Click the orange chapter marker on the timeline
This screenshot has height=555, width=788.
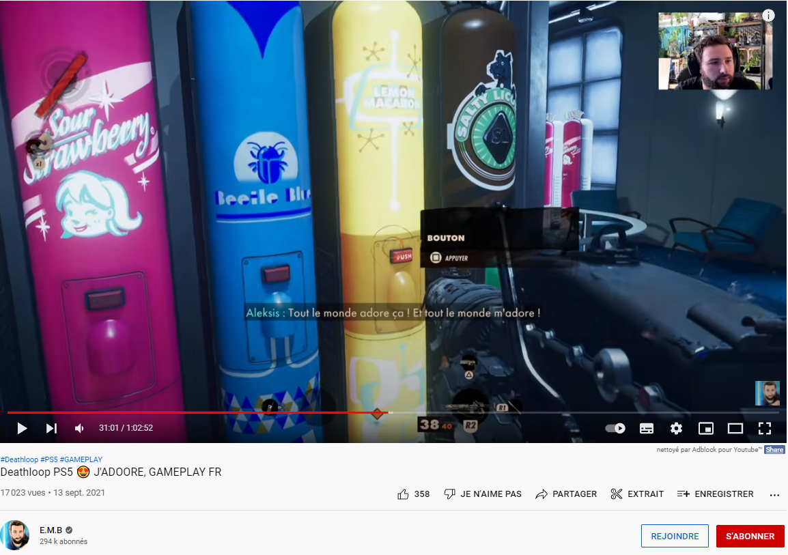(377, 414)
